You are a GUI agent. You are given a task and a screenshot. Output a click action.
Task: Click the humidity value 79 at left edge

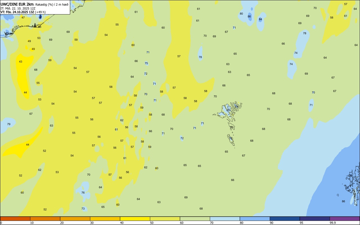pos(9,124)
